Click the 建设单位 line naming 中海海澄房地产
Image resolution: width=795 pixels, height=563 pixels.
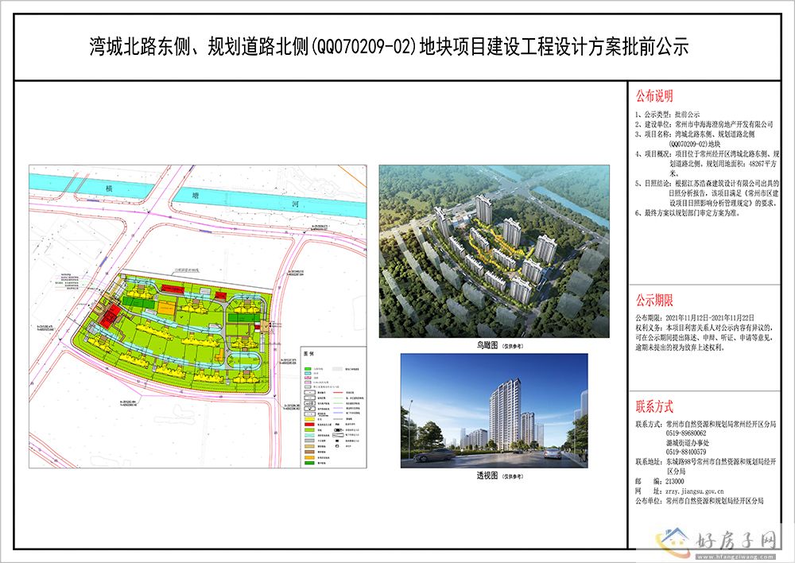(x=704, y=124)
